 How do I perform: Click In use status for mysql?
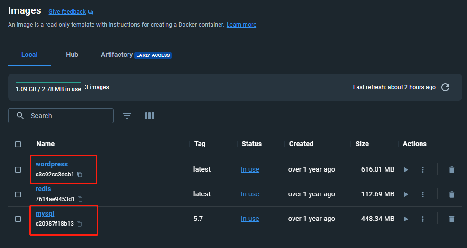[x=250, y=219]
